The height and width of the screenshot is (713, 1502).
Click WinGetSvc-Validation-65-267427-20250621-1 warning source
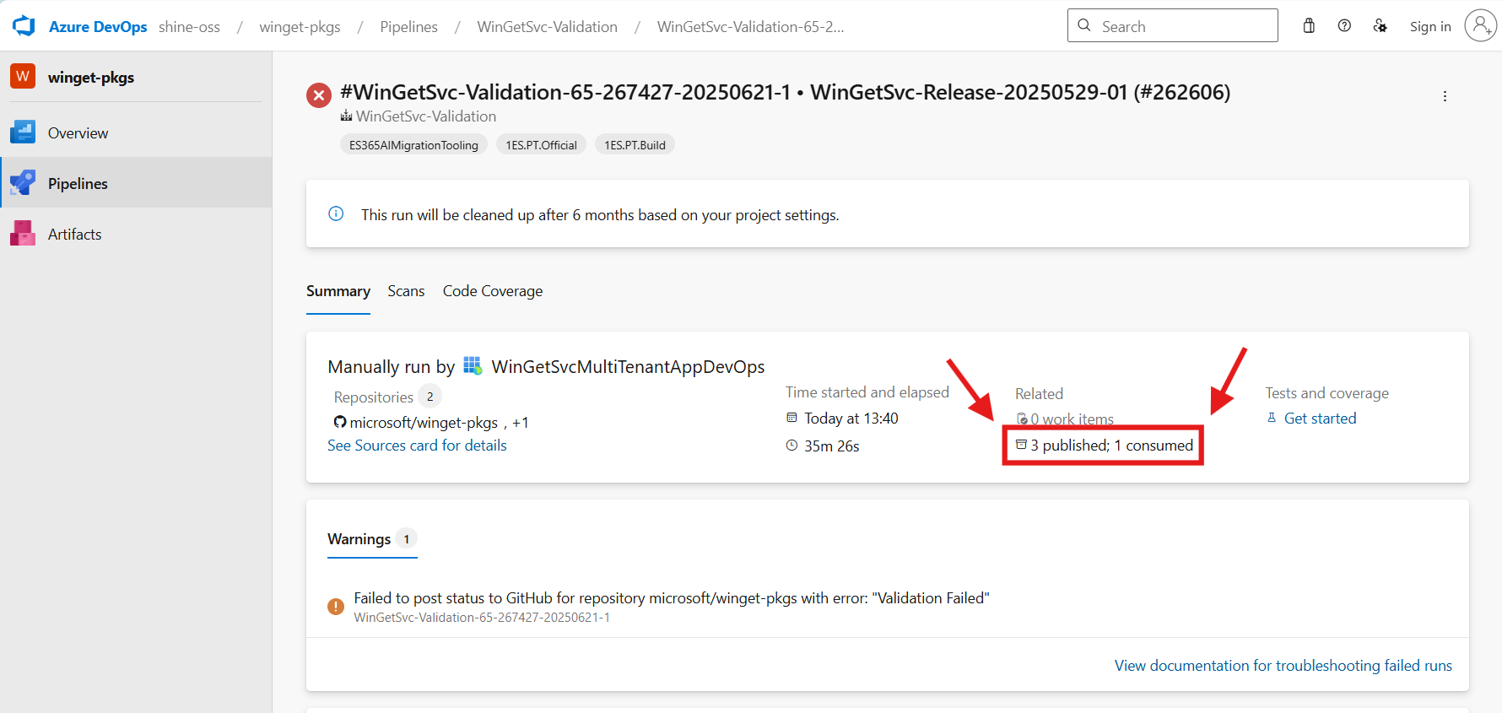point(482,618)
